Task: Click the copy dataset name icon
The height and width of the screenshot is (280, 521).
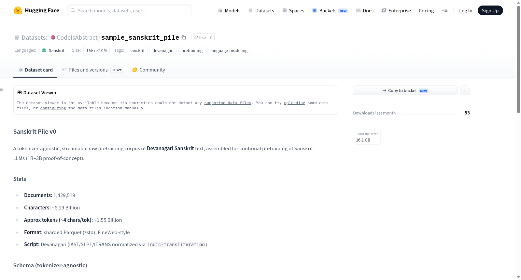Action: (184, 37)
